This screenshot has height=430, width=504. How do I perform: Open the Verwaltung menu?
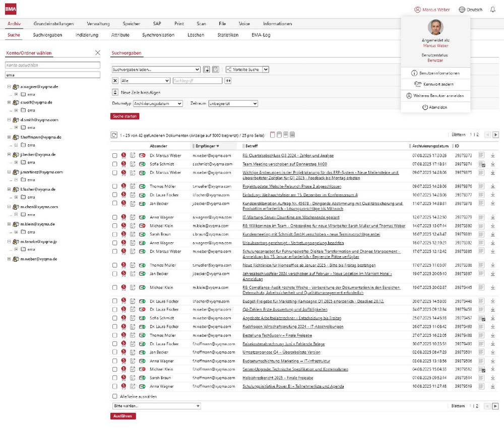coord(98,24)
